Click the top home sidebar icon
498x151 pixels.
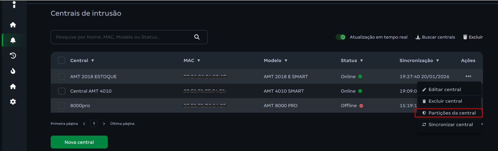[x=13, y=25]
